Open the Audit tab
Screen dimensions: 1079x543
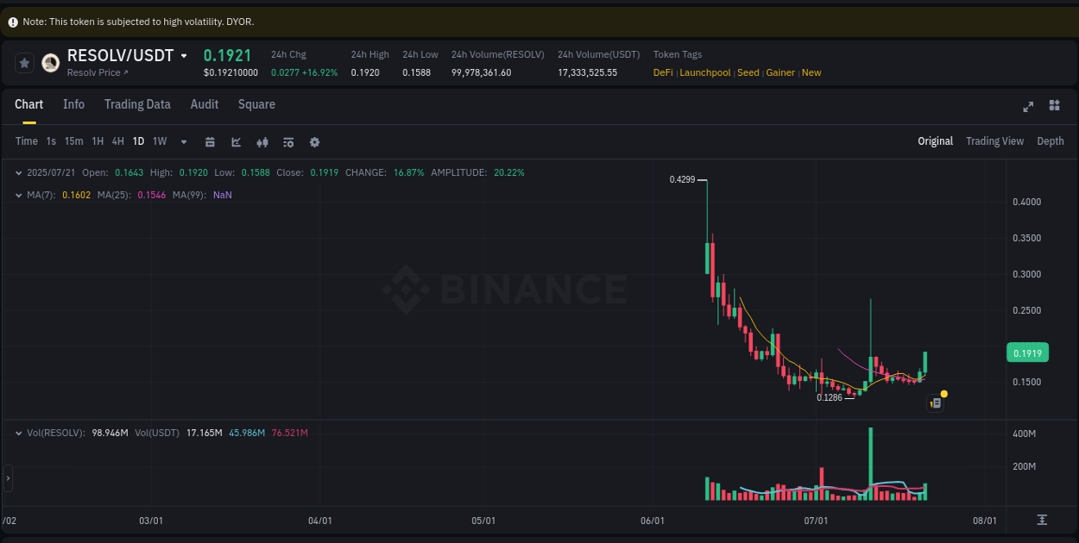click(x=204, y=104)
